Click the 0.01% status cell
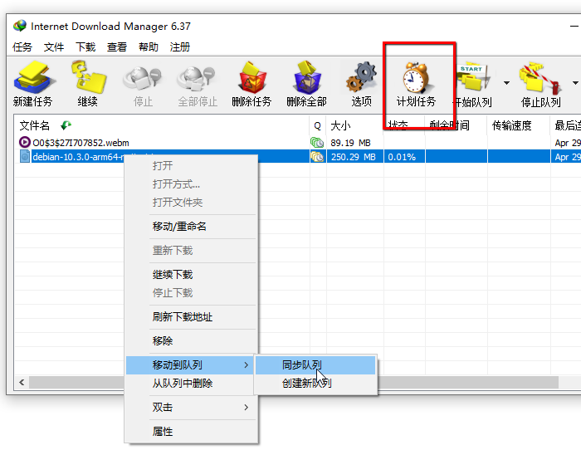This screenshot has width=581, height=450. coord(402,157)
